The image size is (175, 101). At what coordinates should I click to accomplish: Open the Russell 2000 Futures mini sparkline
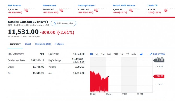tap(134, 10)
